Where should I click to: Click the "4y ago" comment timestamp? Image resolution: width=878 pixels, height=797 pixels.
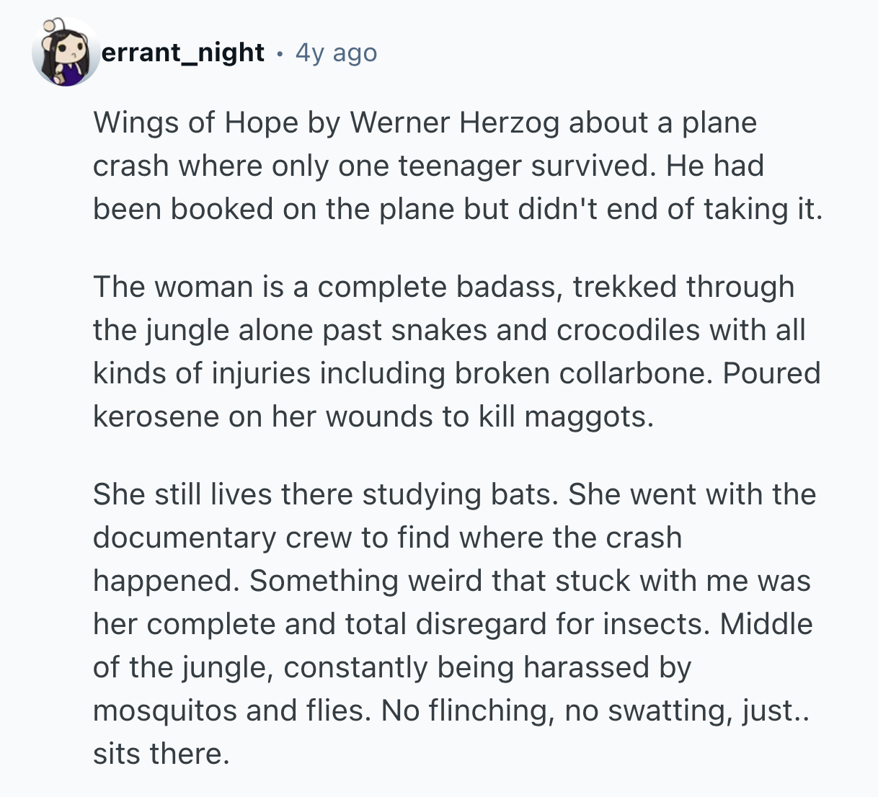tap(336, 53)
